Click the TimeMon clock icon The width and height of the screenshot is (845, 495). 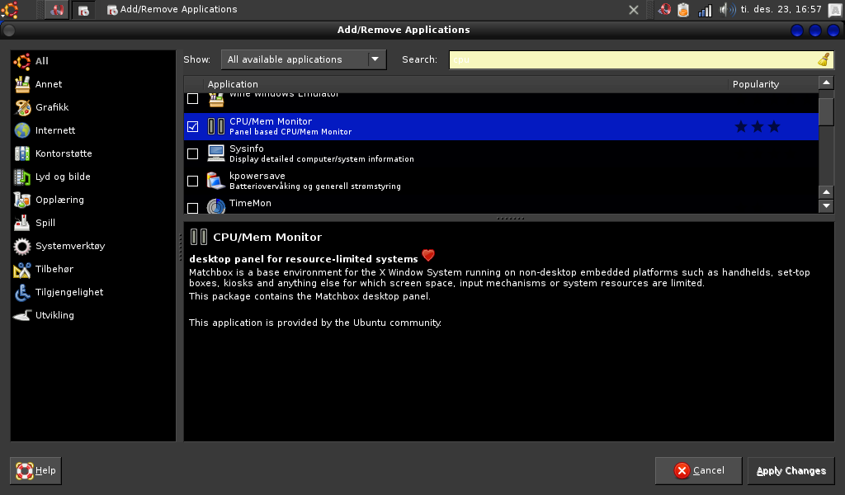coord(216,206)
